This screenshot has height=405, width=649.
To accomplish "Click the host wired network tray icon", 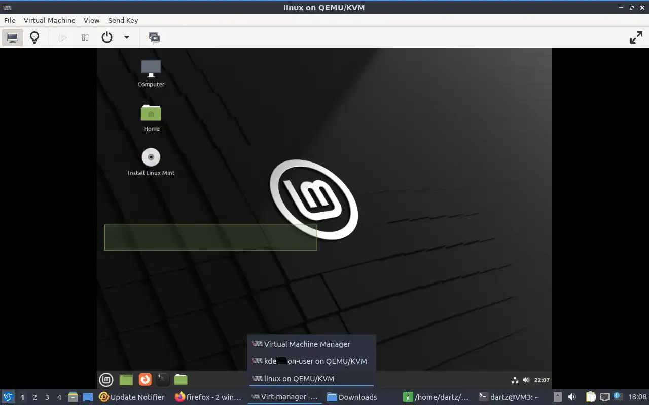I will point(604,397).
